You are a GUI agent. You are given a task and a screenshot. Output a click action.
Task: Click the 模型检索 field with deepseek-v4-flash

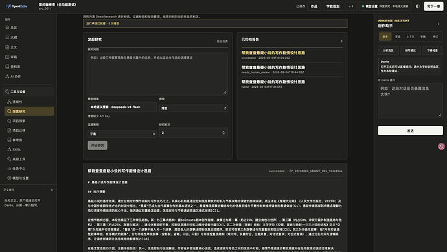pyautogui.click(x=122, y=107)
